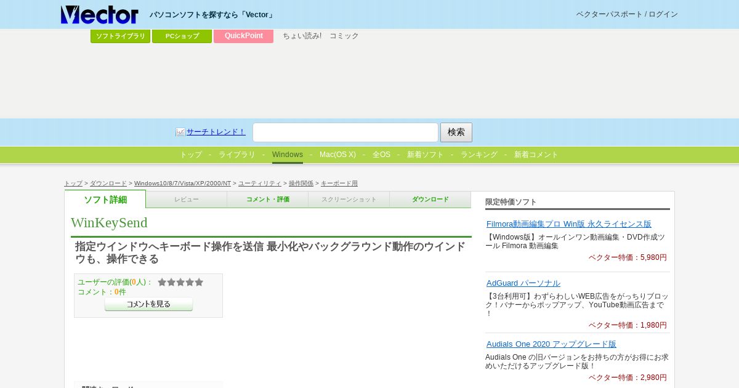
Task: Click ベクター特価:2,980円 price text
Action: pyautogui.click(x=628, y=378)
